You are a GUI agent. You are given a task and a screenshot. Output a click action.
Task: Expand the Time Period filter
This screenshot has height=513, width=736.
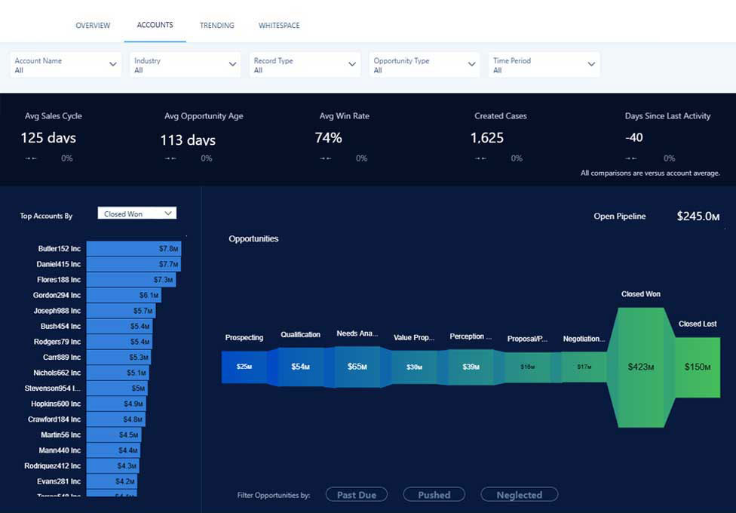(x=544, y=64)
